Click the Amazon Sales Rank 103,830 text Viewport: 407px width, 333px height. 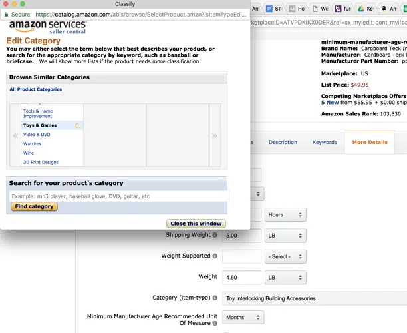coord(361,114)
